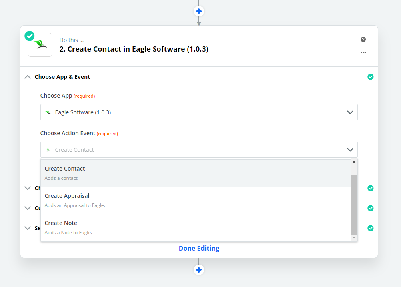The height and width of the screenshot is (287, 401).
Task: Collapse the Choose App & Event section
Action: 28,77
